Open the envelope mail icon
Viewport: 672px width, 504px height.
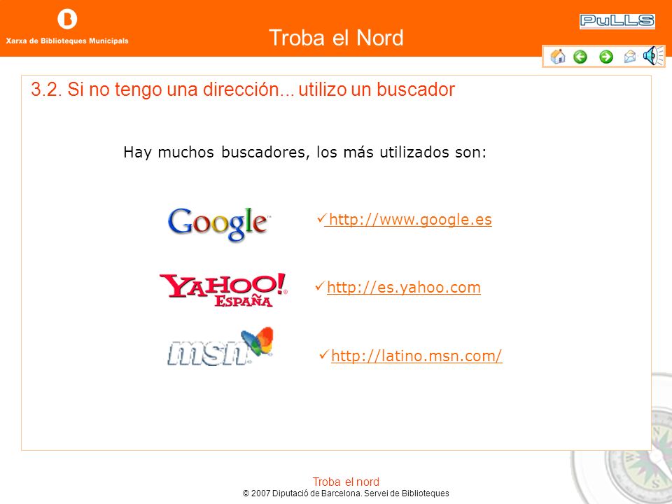pyautogui.click(x=629, y=57)
